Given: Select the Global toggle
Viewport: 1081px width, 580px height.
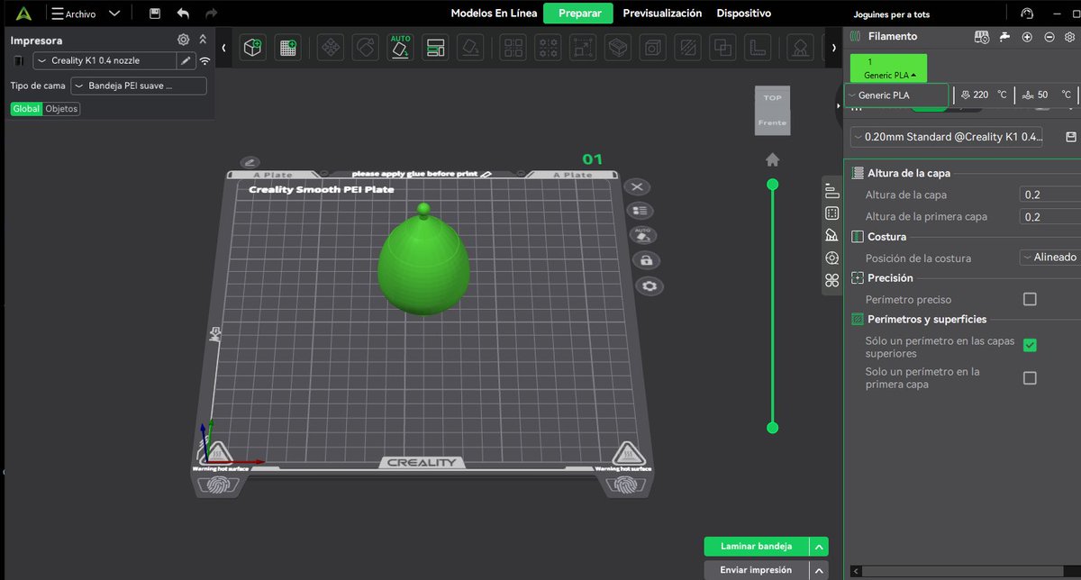Looking at the screenshot, I should point(26,109).
